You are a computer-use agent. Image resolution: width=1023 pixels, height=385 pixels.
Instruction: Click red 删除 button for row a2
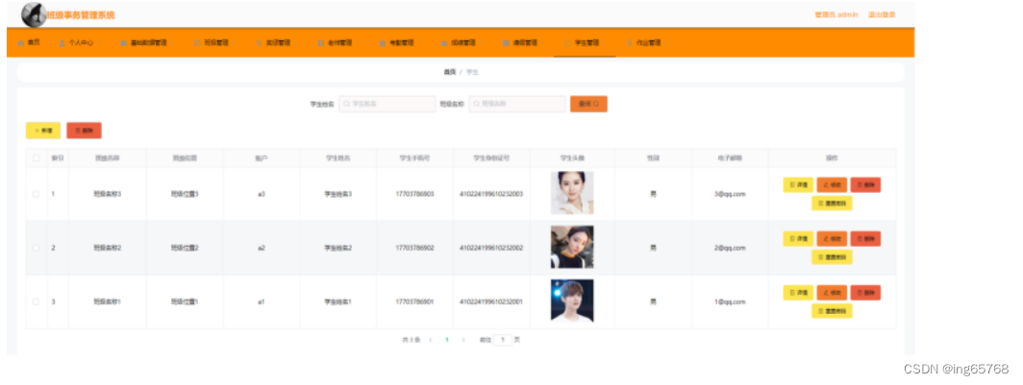coord(865,239)
